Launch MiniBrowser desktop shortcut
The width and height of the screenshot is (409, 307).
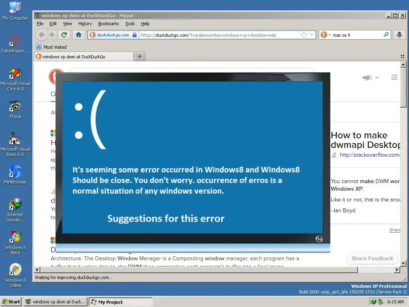(15, 174)
